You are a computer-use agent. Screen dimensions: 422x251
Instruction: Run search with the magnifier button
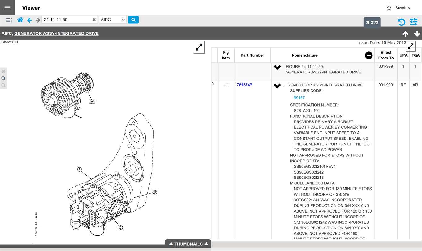tap(133, 20)
